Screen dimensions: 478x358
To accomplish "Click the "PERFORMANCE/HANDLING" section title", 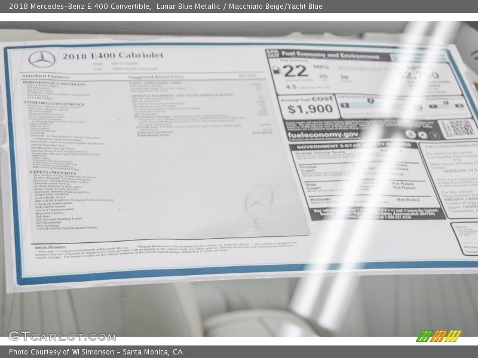I will coord(54,83).
